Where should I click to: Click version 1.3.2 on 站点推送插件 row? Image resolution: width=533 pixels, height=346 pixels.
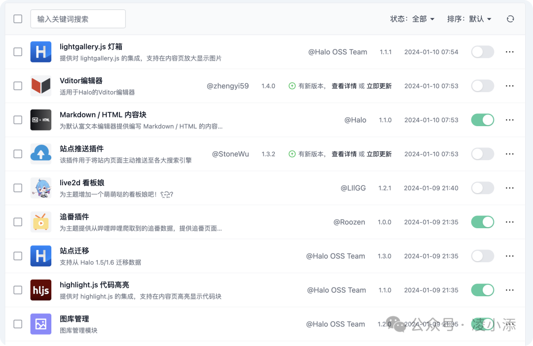click(x=268, y=154)
